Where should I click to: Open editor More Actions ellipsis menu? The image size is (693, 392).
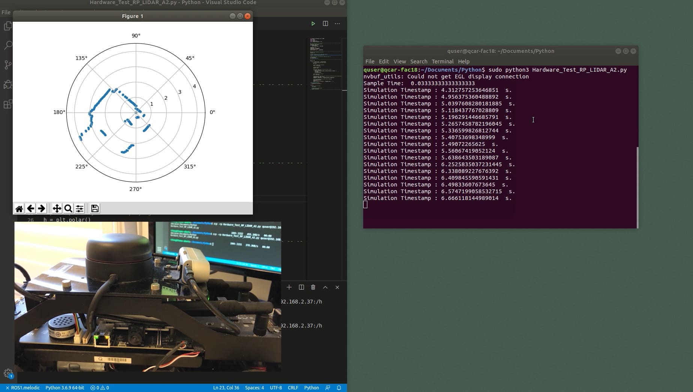click(x=337, y=24)
